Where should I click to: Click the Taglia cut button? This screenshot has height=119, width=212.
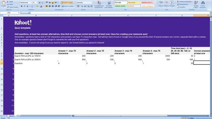10,2
